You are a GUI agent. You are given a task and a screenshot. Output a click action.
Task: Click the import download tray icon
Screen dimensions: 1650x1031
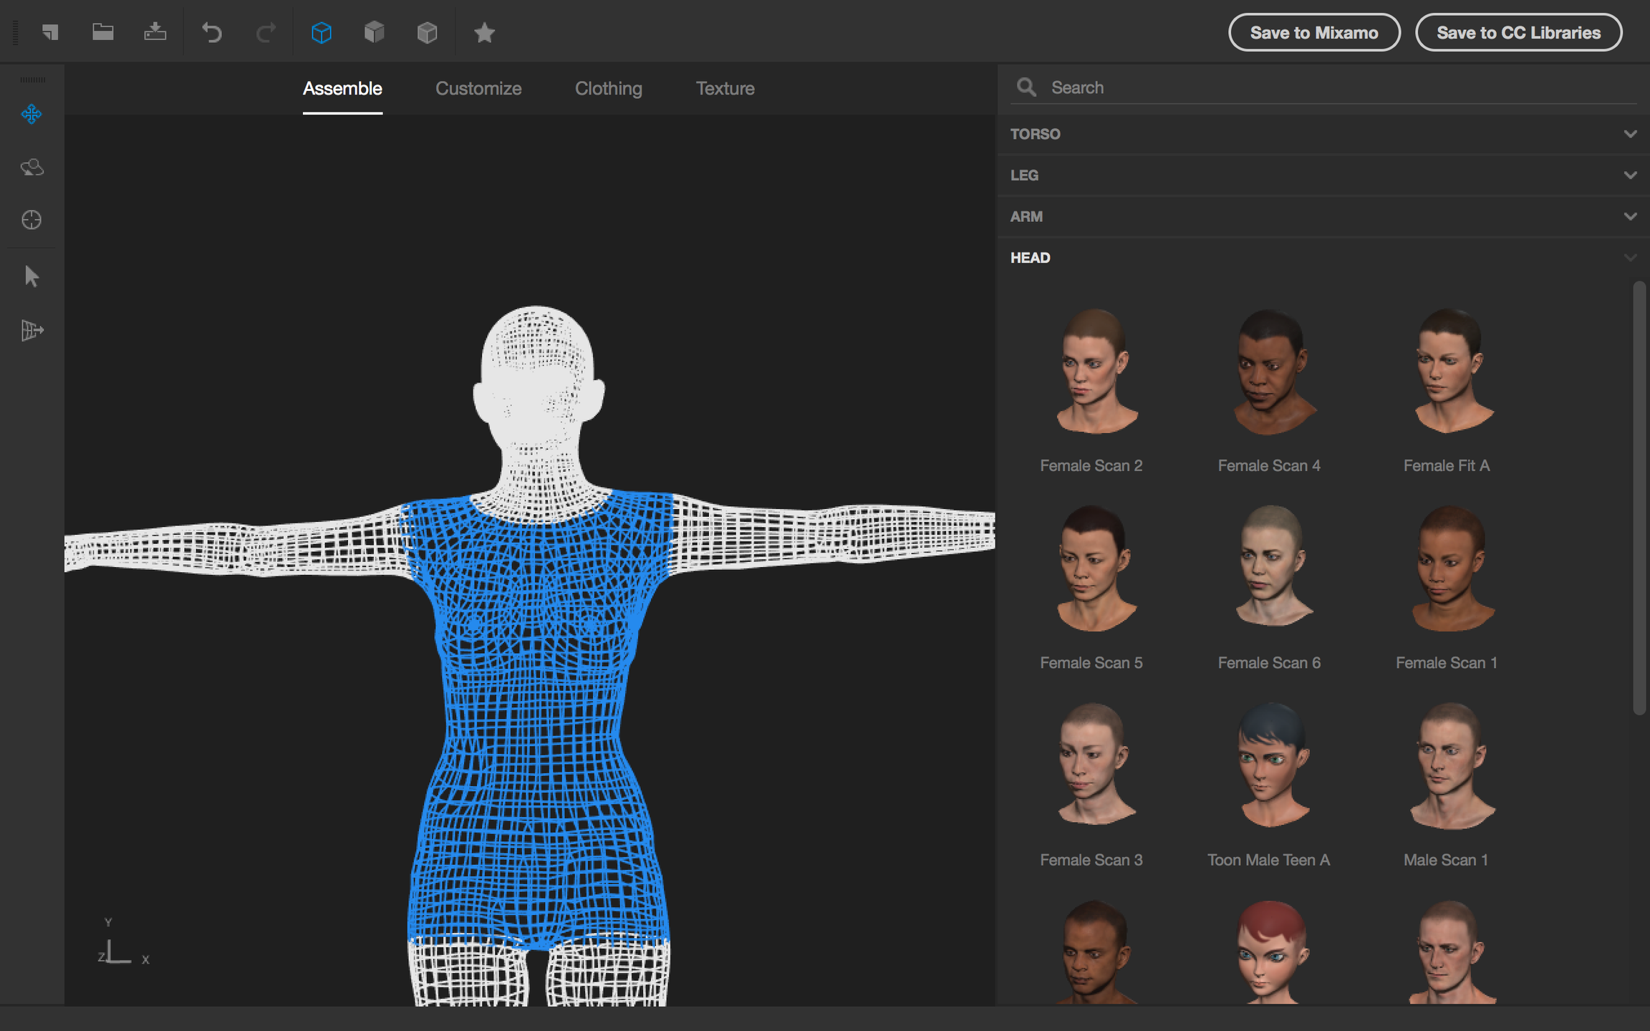click(155, 32)
